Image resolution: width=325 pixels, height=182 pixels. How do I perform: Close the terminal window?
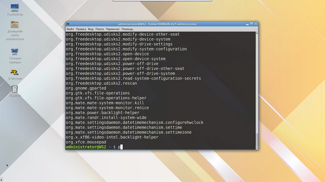[x=256, y=24]
